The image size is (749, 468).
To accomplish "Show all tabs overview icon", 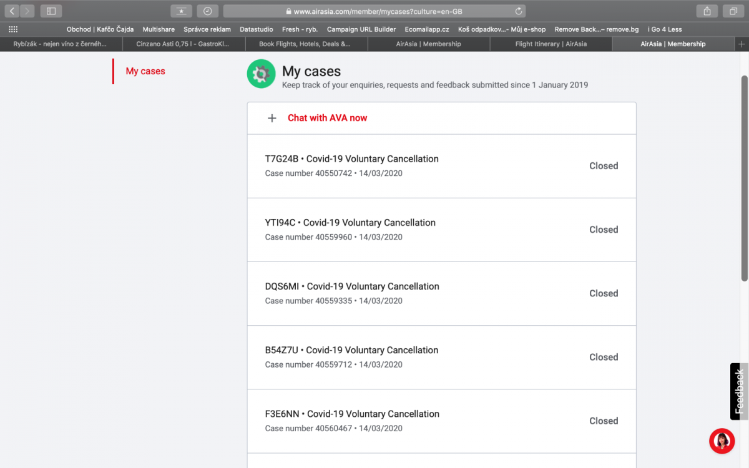I will point(733,11).
